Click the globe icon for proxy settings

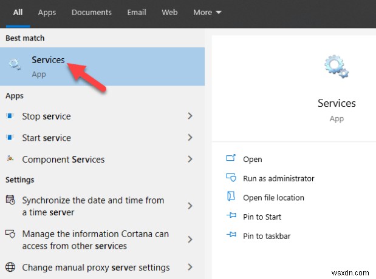click(x=10, y=267)
